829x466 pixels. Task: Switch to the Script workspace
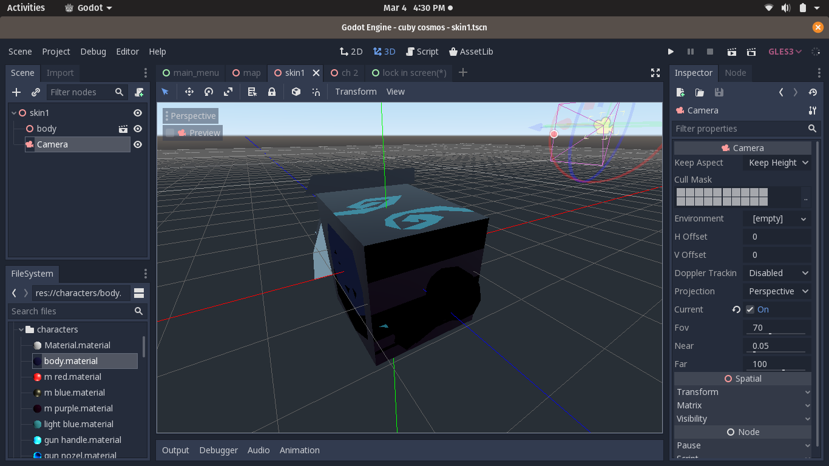(422, 52)
